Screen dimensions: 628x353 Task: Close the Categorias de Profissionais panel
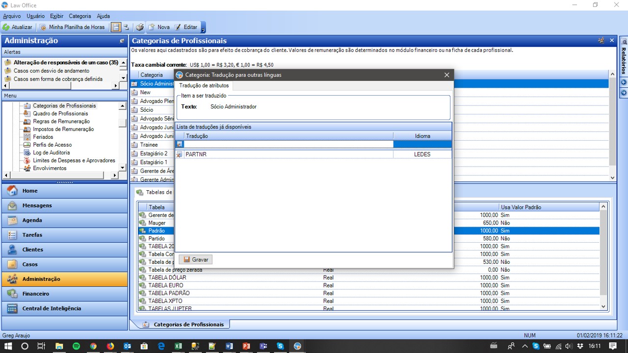click(x=612, y=41)
